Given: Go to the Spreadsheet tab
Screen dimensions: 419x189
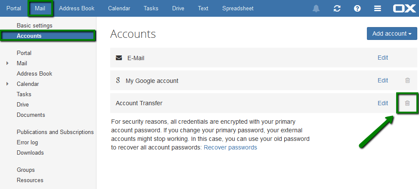Looking at the screenshot, I should [x=238, y=8].
